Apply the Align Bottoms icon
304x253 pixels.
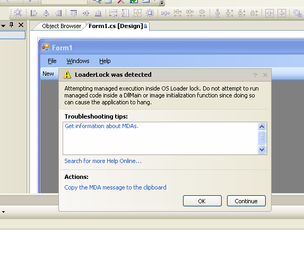pyautogui.click(x=98, y=13)
